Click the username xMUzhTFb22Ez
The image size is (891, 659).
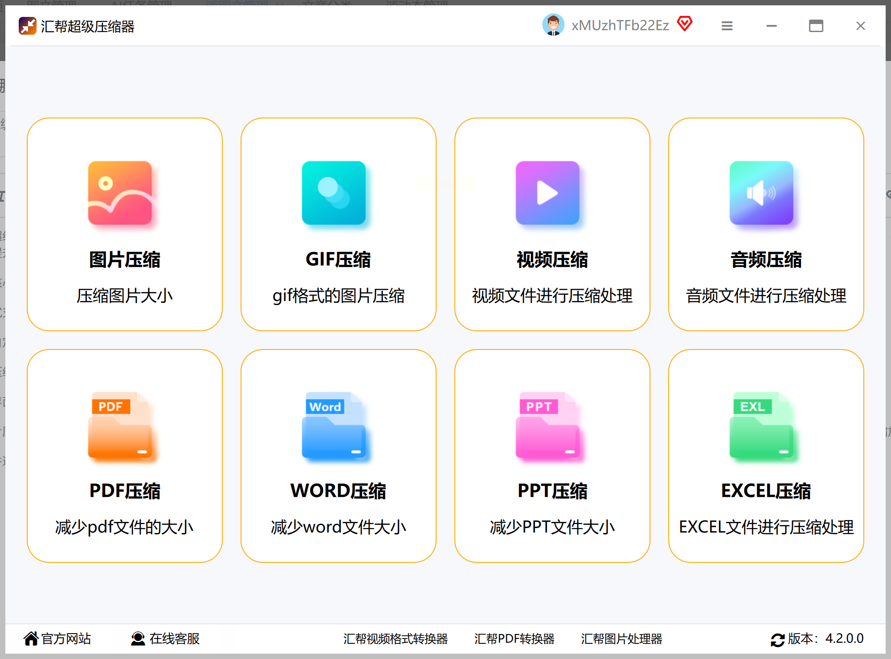click(x=620, y=25)
